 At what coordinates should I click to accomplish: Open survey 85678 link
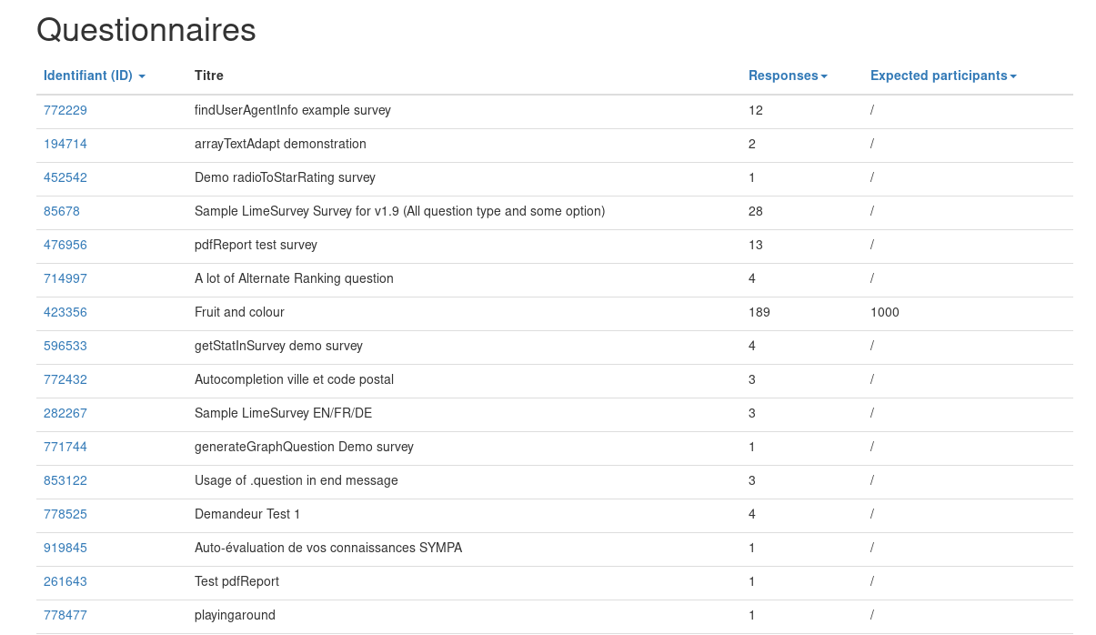point(62,211)
